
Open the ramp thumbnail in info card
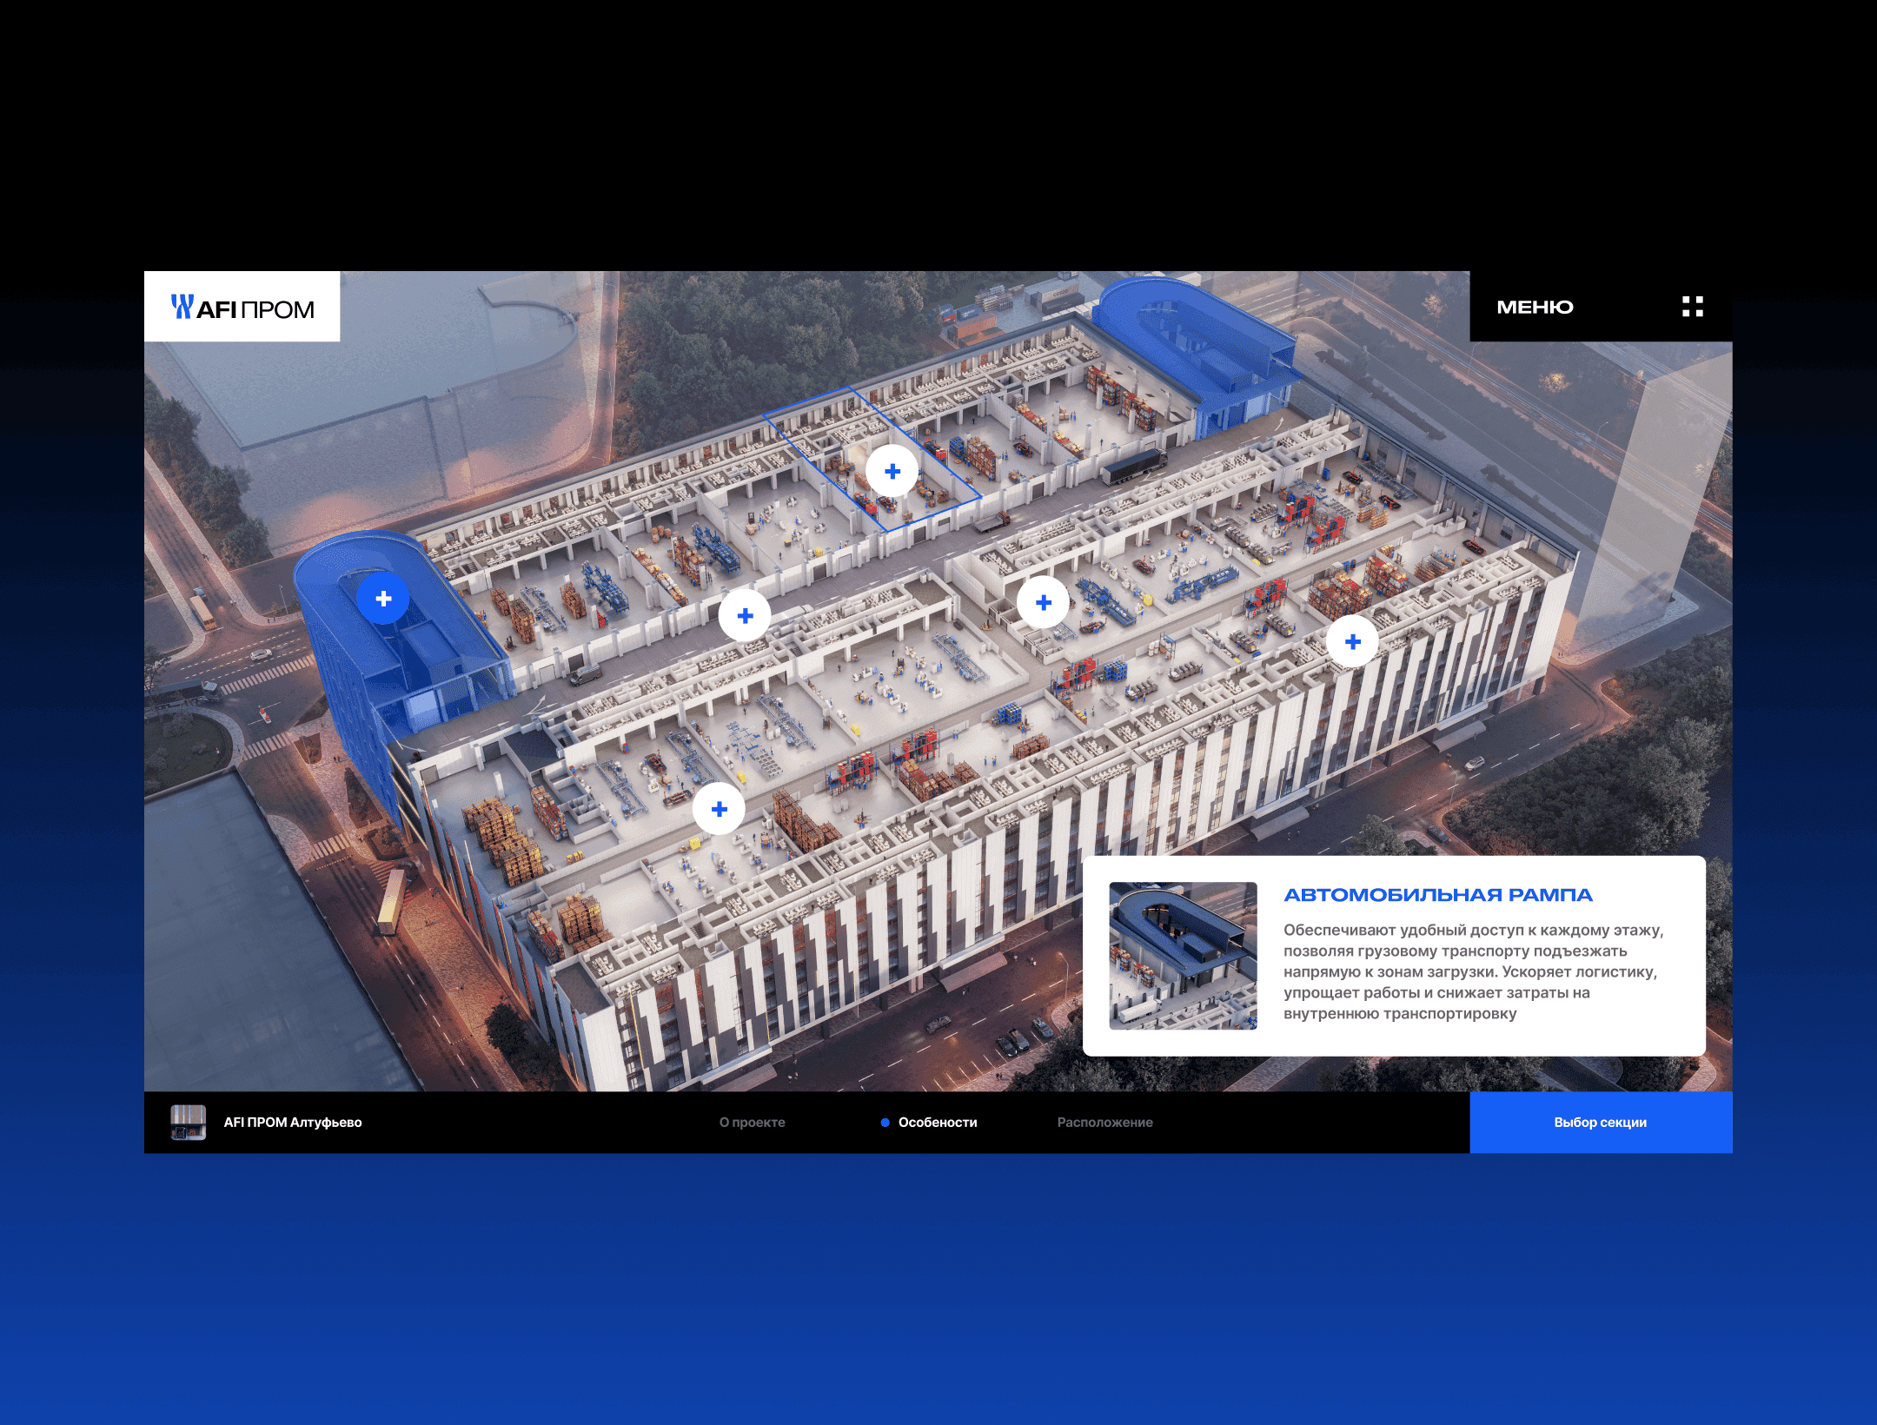tap(1183, 956)
